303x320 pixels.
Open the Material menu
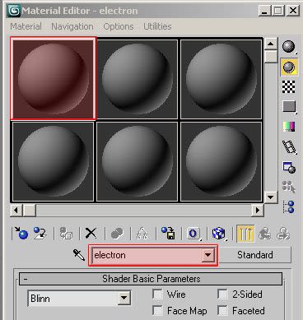(x=26, y=26)
